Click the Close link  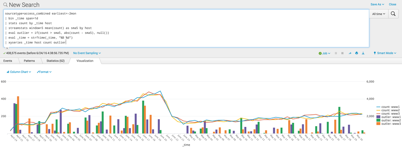tap(392, 4)
